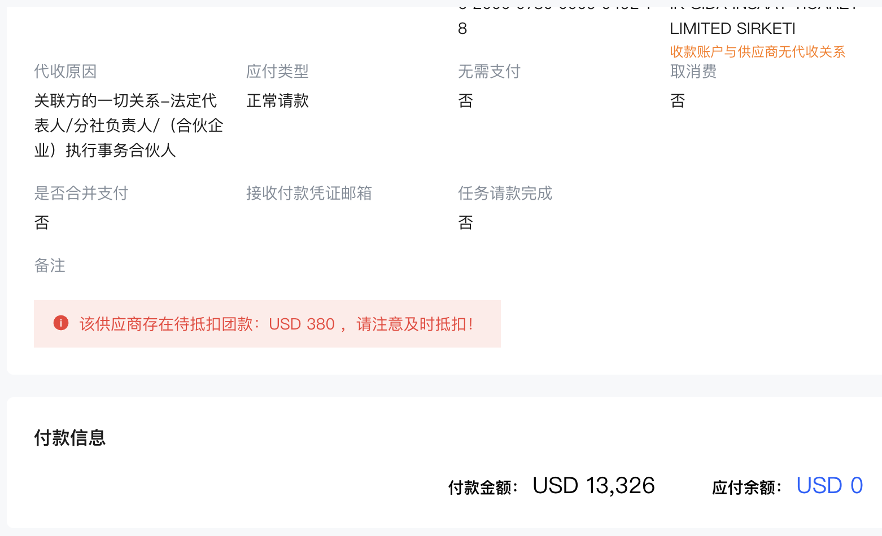Click the 应付余额 label
Viewport: 882px width, 536px height.
coord(746,487)
